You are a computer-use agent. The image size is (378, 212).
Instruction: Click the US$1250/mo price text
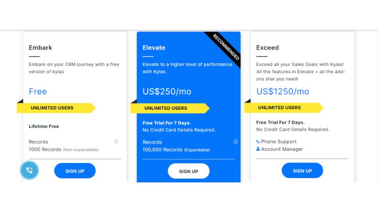coord(283,91)
